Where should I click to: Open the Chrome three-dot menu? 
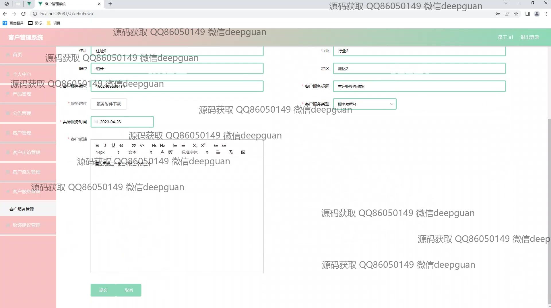546,14
